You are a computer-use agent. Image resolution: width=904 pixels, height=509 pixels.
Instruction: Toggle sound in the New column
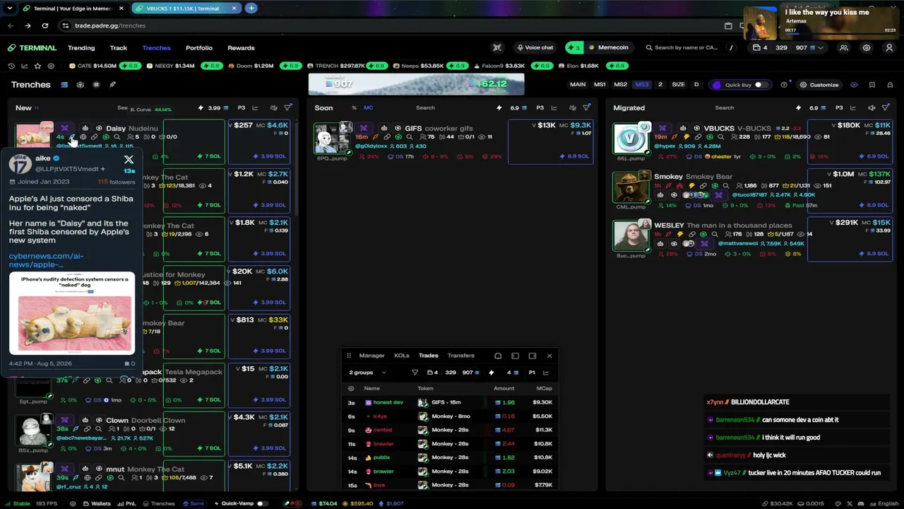pyautogui.click(x=273, y=108)
